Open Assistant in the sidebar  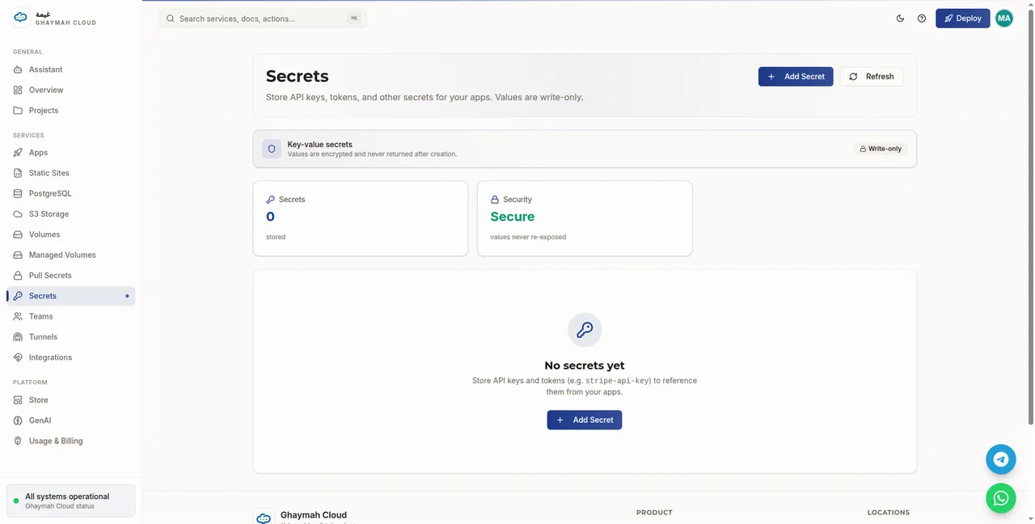tap(71, 70)
